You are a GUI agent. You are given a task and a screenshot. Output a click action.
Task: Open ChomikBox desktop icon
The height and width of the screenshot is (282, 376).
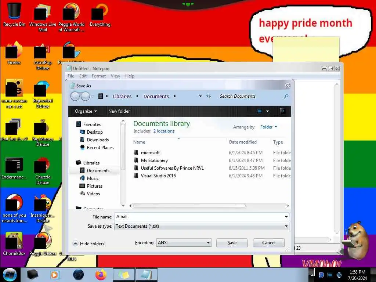point(14,244)
